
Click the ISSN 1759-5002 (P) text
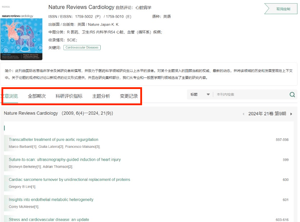click(88, 17)
